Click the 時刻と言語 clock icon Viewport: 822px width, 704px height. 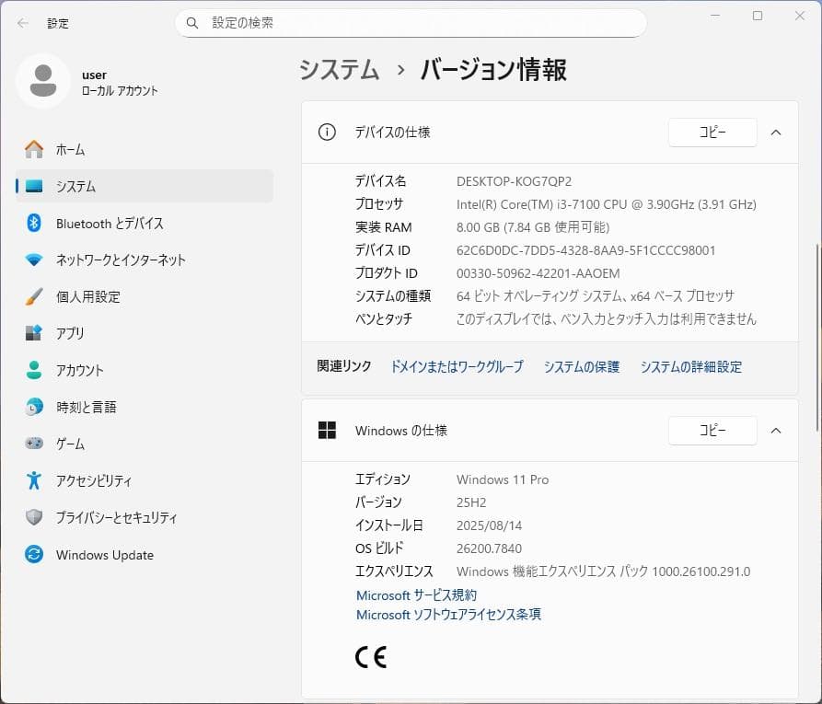(x=35, y=407)
